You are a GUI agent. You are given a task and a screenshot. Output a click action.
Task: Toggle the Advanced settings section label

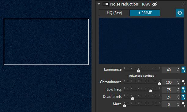pos(141,76)
